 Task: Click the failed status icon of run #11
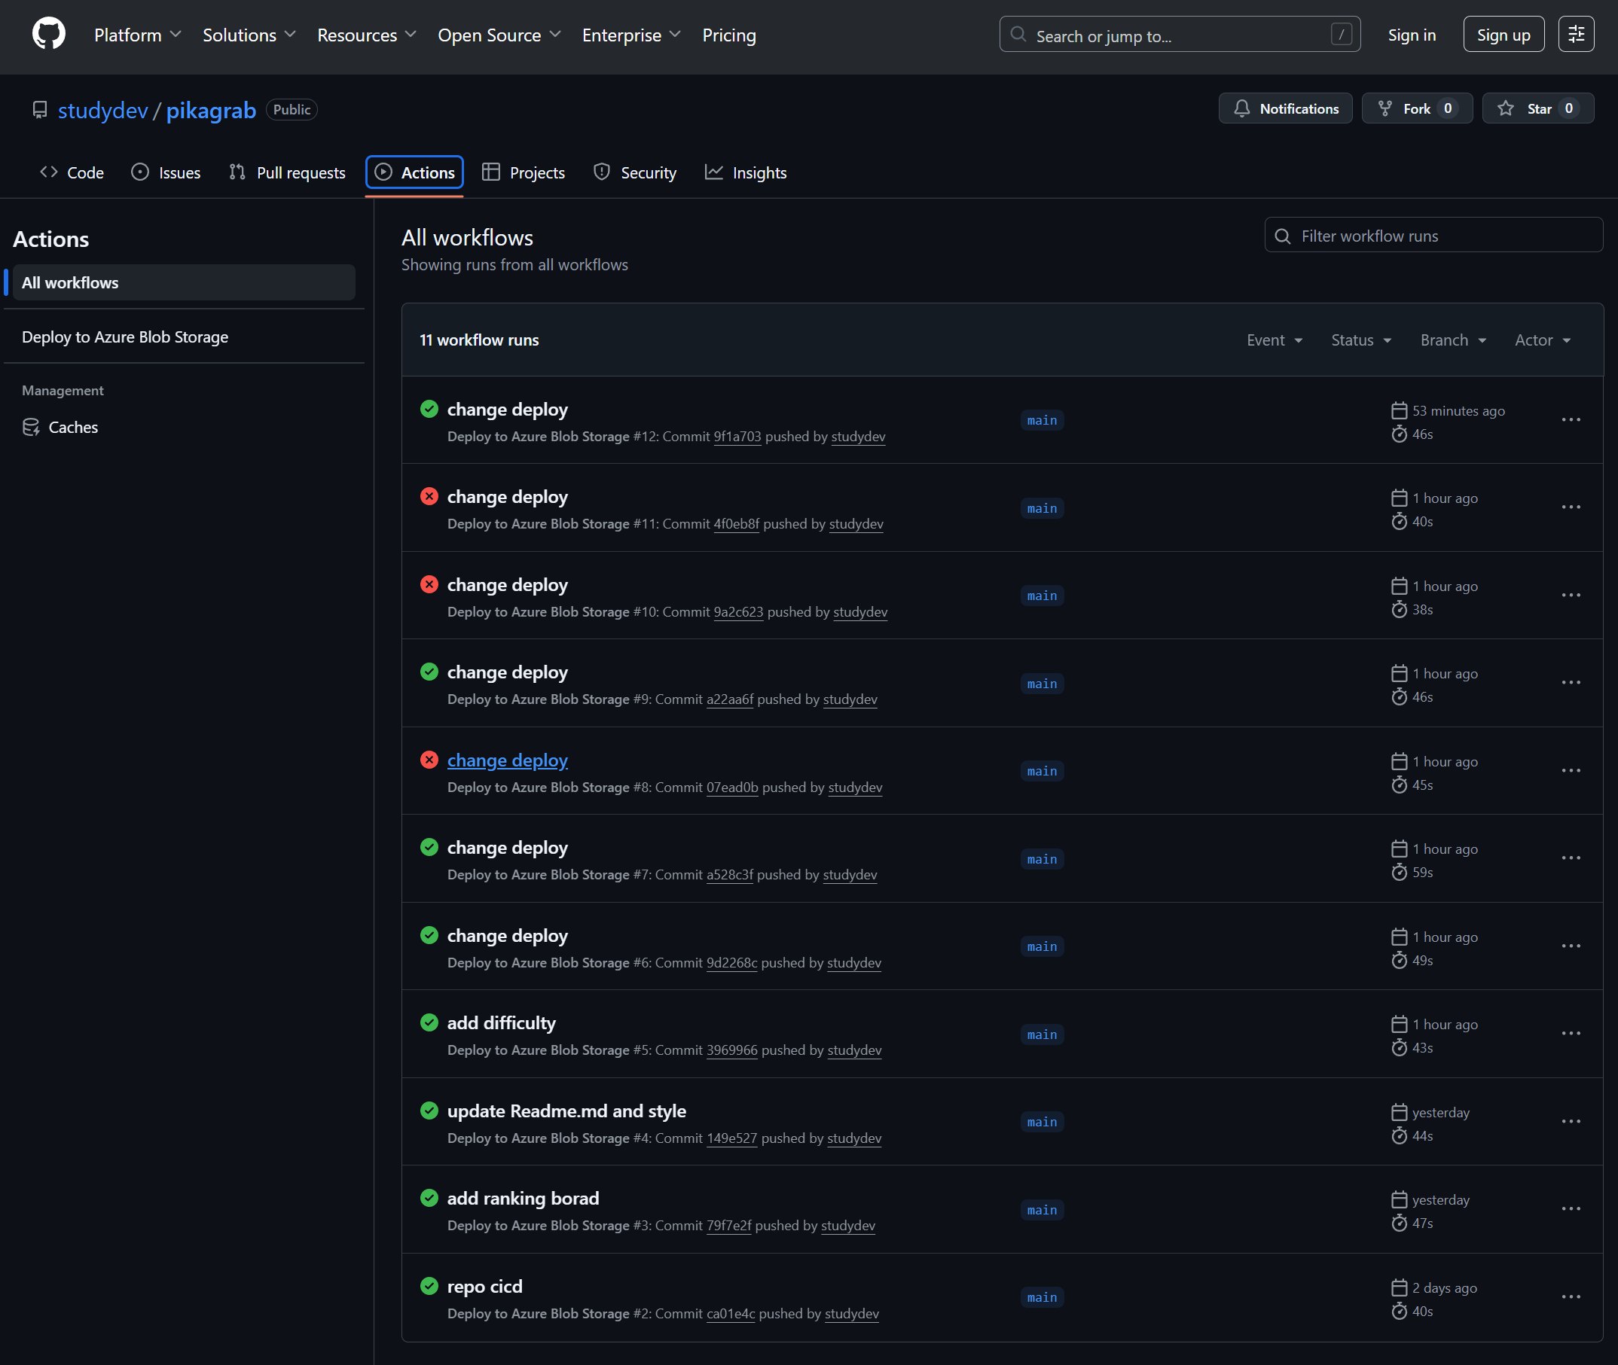429,497
